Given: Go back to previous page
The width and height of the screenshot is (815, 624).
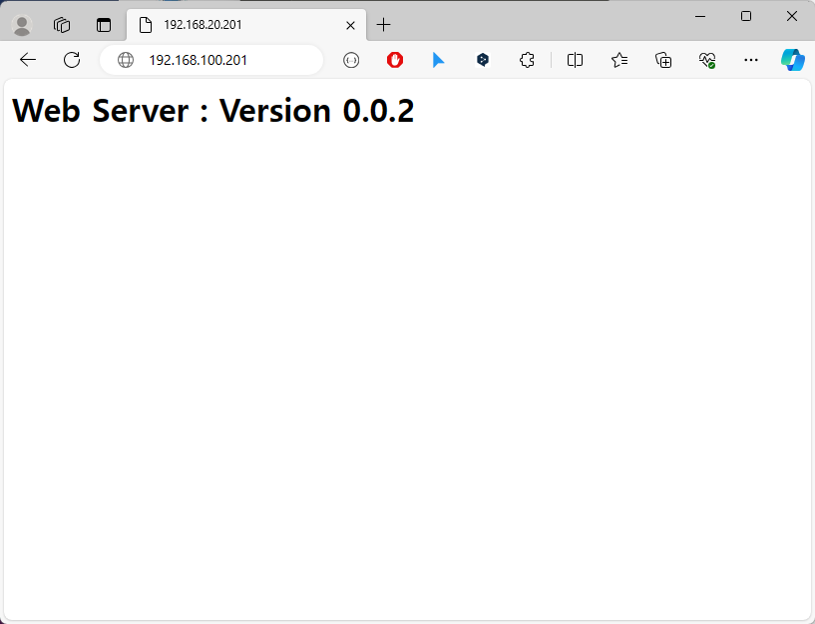Looking at the screenshot, I should (28, 60).
